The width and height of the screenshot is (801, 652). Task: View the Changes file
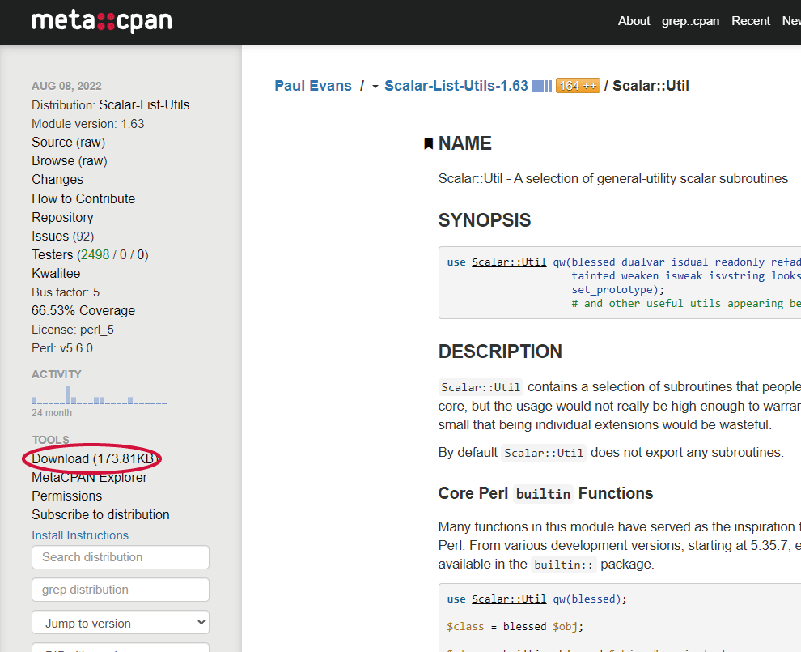pyautogui.click(x=57, y=179)
